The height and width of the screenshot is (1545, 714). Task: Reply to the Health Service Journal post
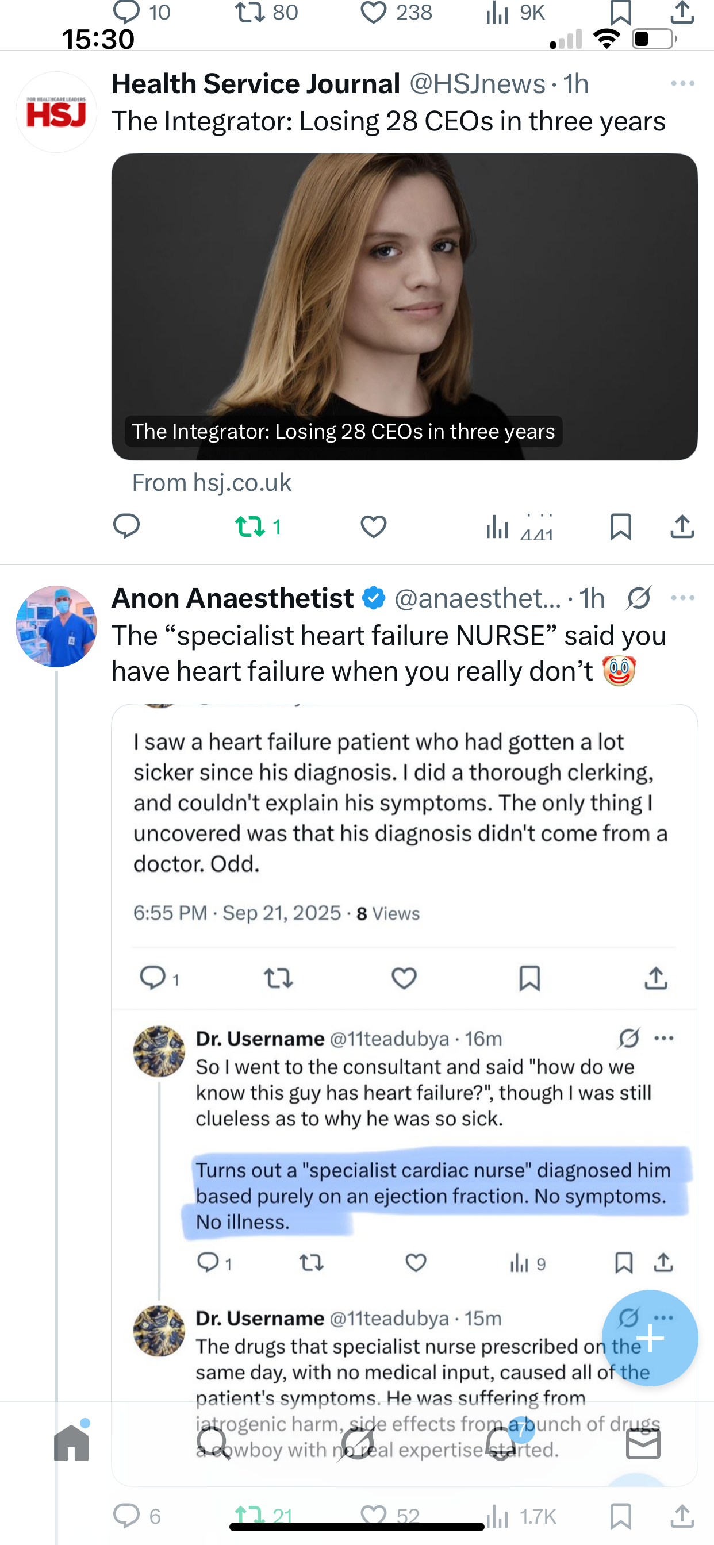pos(126,526)
